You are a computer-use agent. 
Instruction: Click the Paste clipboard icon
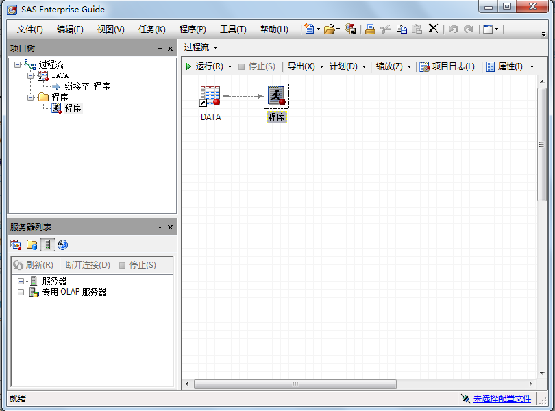pos(417,29)
